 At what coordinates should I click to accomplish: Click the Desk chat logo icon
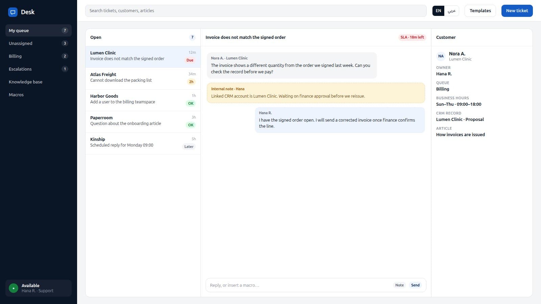coord(13,12)
